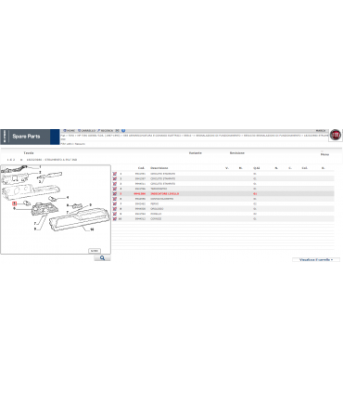Click the Descrizione column header
Viewport: 343px width, 393px height.
[159, 168]
